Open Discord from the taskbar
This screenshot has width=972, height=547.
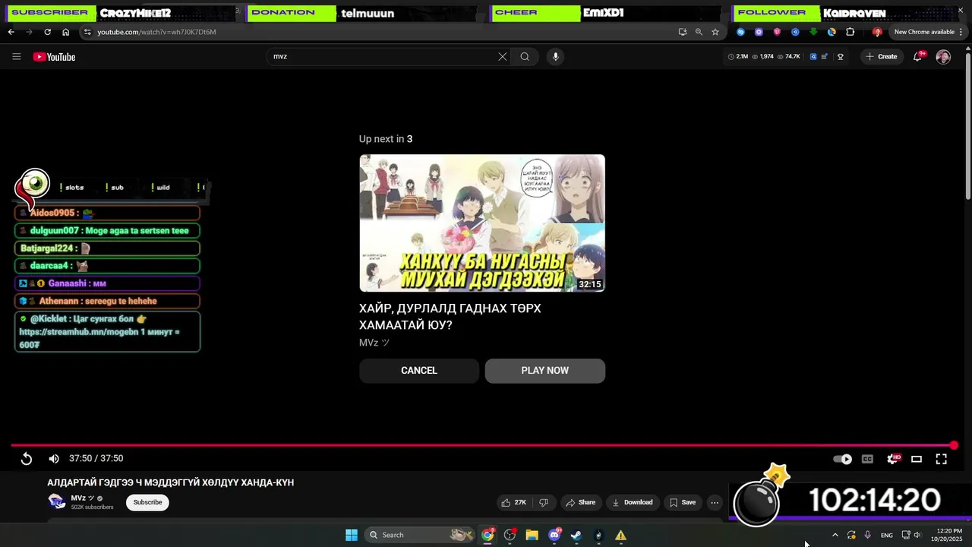tap(554, 535)
